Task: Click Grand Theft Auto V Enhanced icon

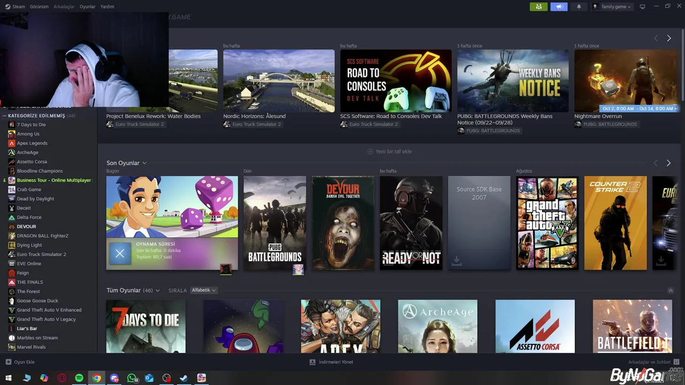Action: point(11,310)
